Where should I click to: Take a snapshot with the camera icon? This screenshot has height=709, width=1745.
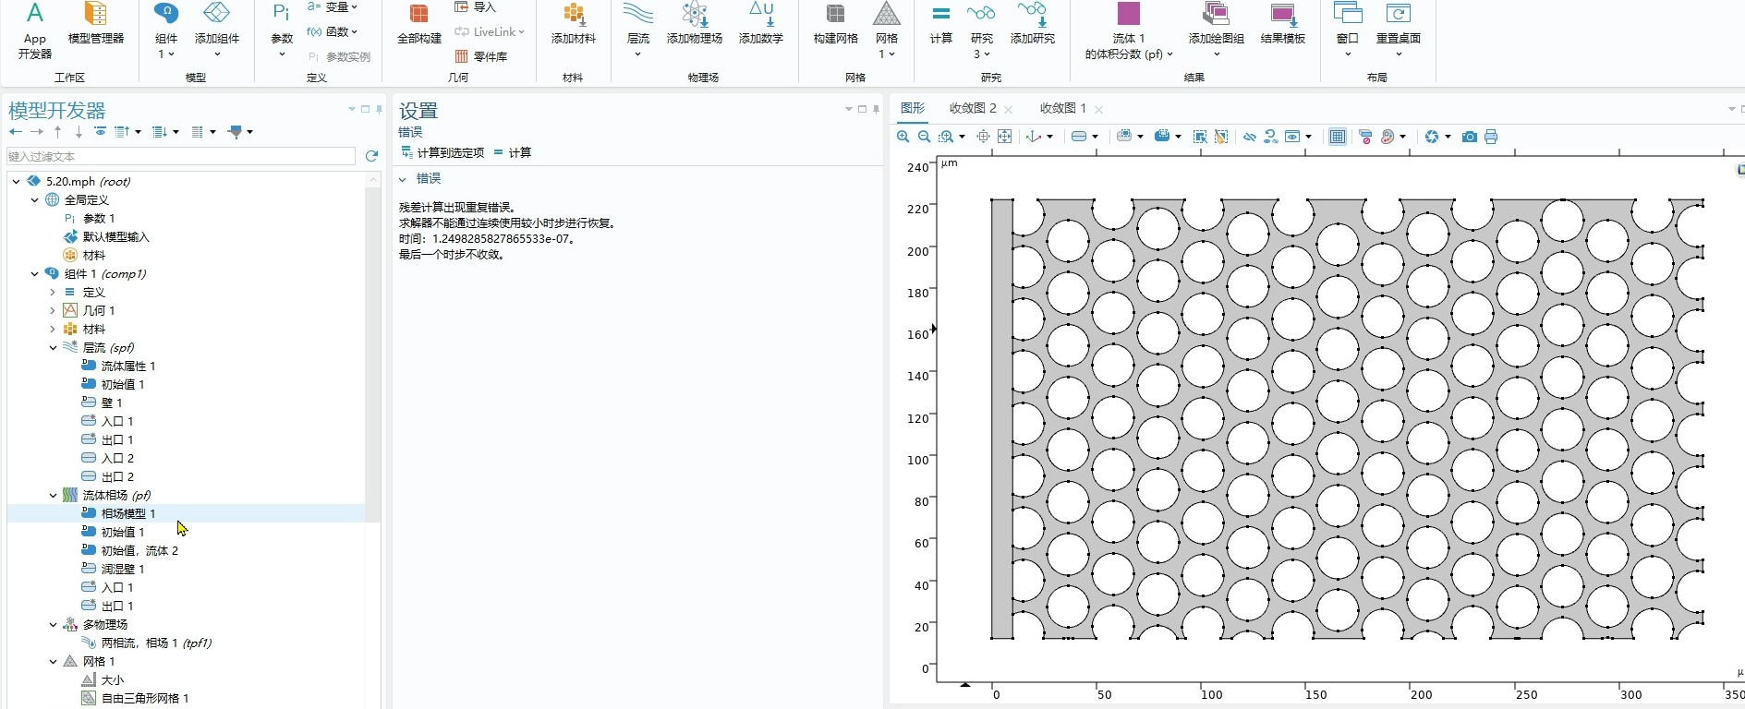1469,137
